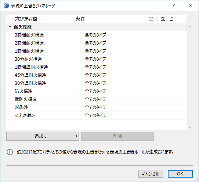Click the line type override column icon
This screenshot has height=182, width=199.
pos(151,19)
